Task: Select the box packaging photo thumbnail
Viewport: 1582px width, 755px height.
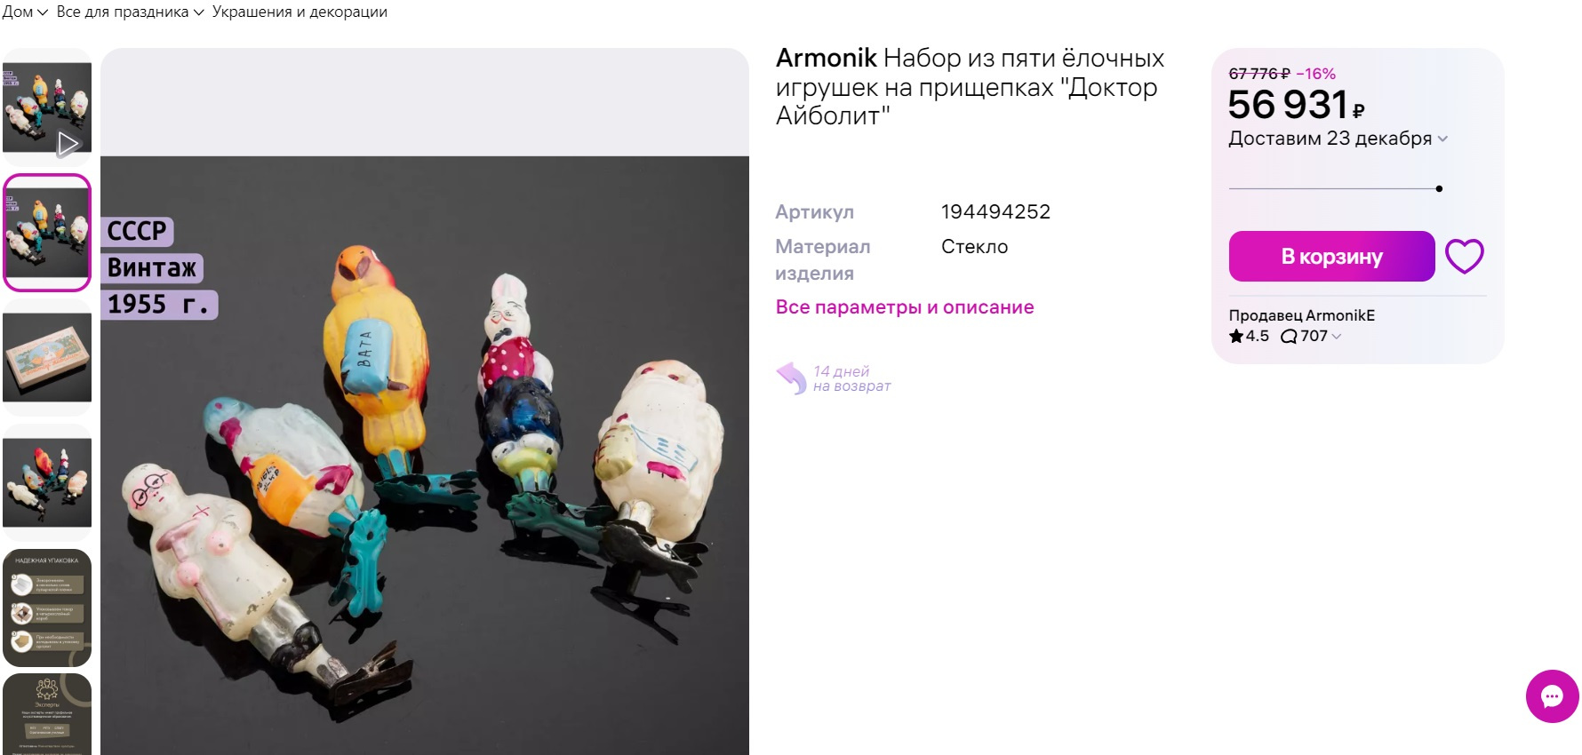Action: pos(47,358)
